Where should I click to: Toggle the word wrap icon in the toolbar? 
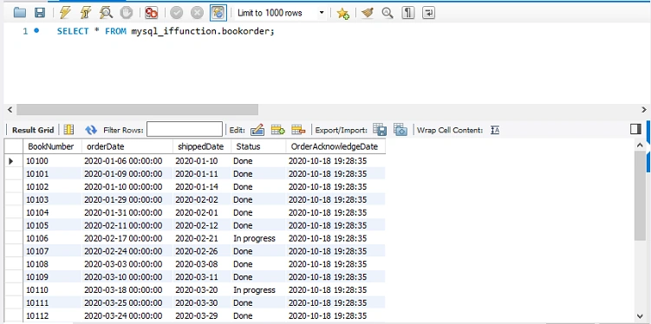(428, 13)
